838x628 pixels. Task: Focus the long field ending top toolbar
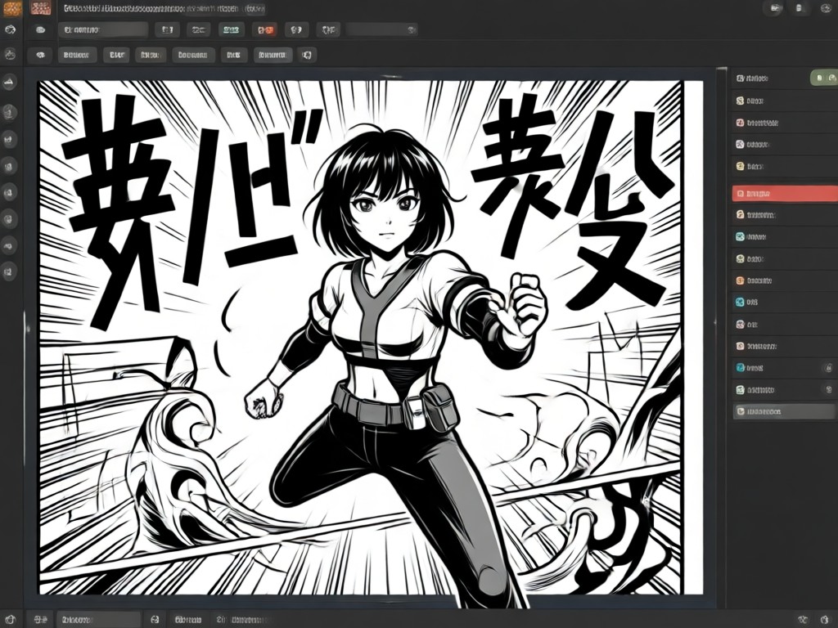(381, 30)
